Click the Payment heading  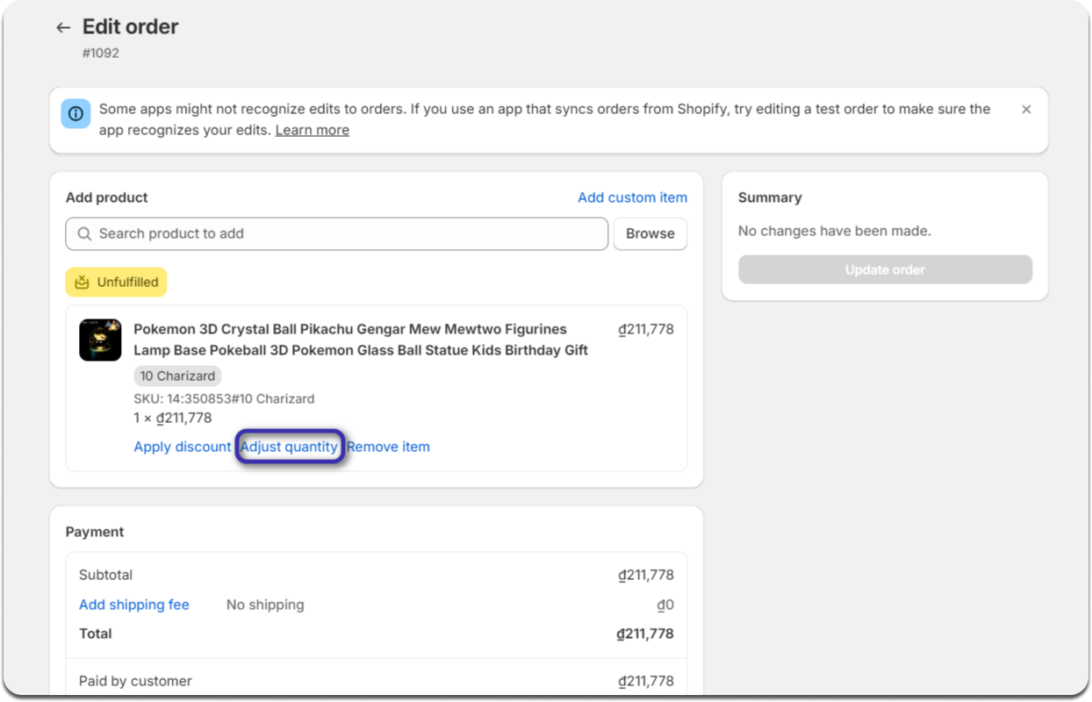coord(95,532)
